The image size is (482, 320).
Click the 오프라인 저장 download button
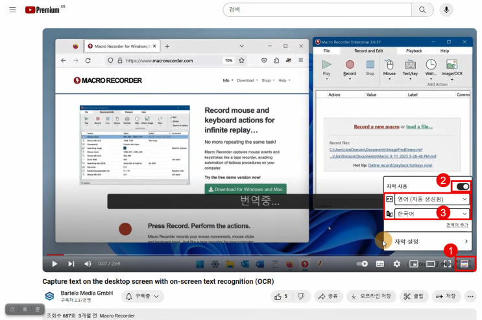click(x=371, y=297)
